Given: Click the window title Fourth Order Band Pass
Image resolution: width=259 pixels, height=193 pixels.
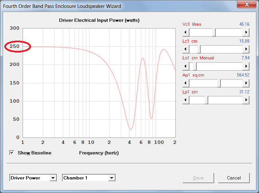Looking at the screenshot, I should click(62, 6).
